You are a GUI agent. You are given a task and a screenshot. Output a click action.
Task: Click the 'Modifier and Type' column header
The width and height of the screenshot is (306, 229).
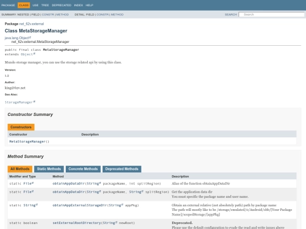tap(23, 176)
